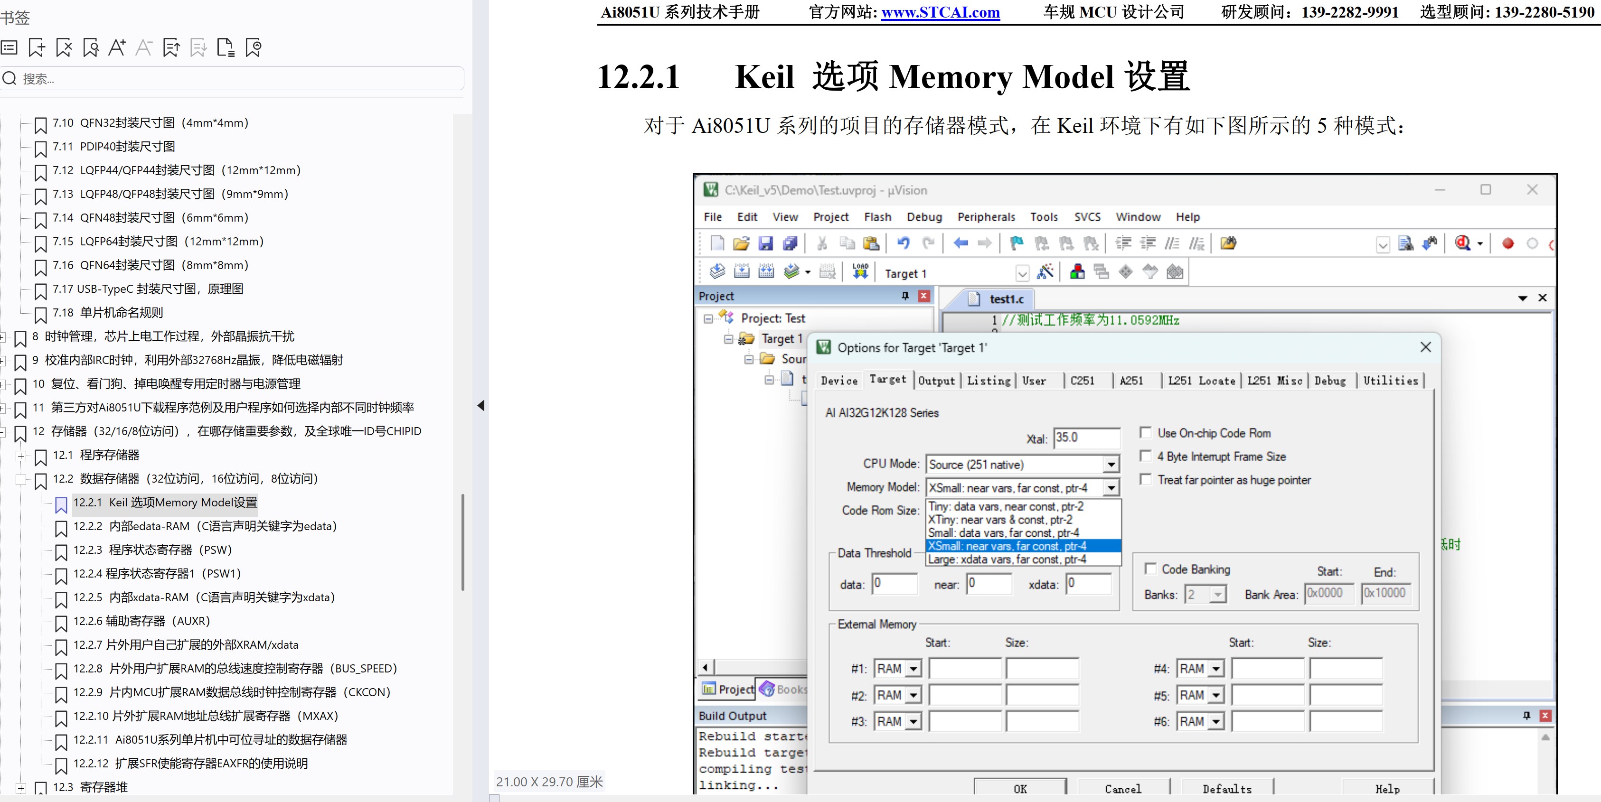The width and height of the screenshot is (1601, 802).
Task: Collapse the bookmark panel with the arrow
Action: pyautogui.click(x=480, y=406)
